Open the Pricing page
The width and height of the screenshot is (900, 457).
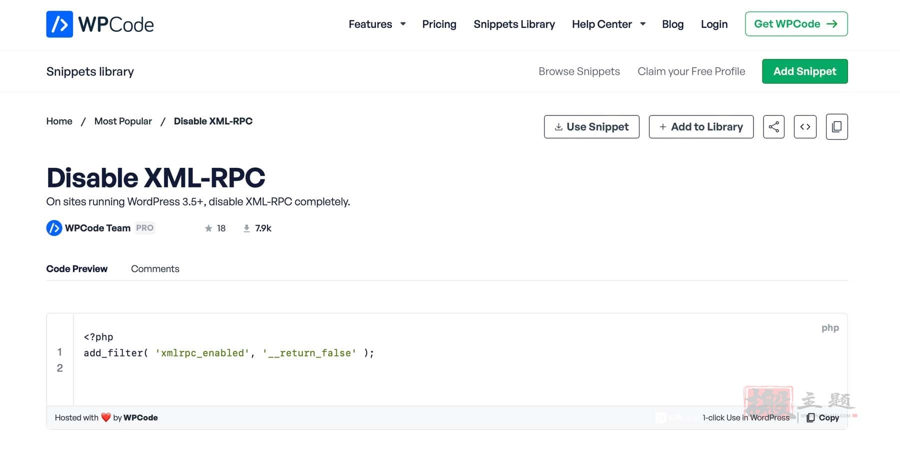[x=439, y=24]
